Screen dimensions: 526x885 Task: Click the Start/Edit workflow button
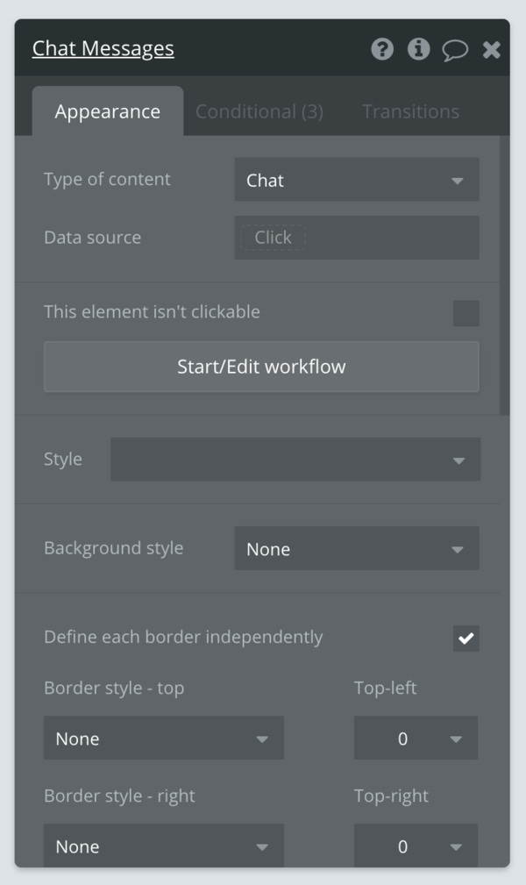261,367
